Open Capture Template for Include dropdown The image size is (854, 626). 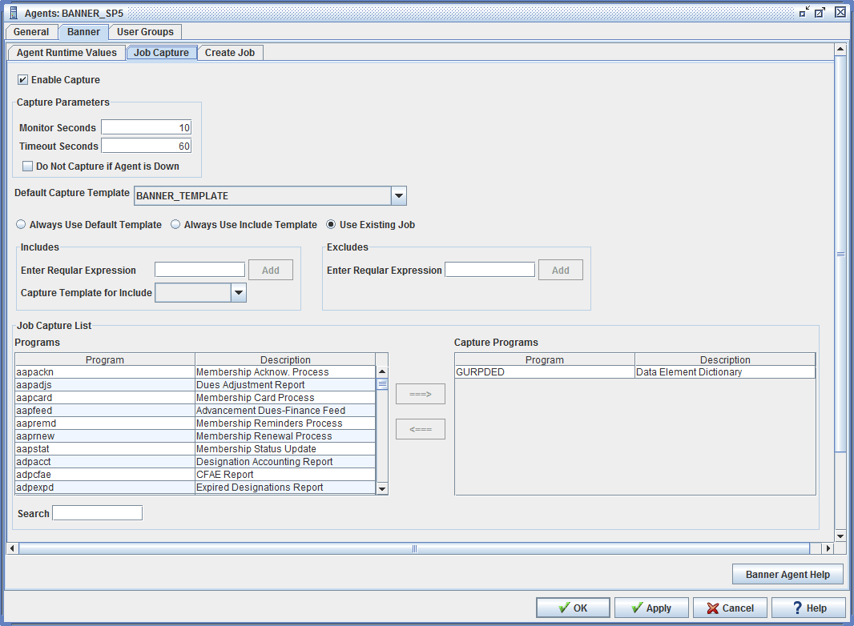(x=239, y=292)
